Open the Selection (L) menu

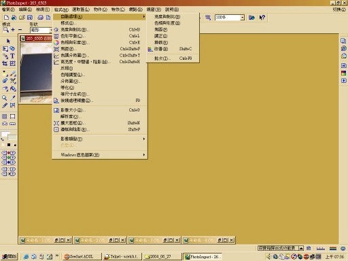click(81, 10)
